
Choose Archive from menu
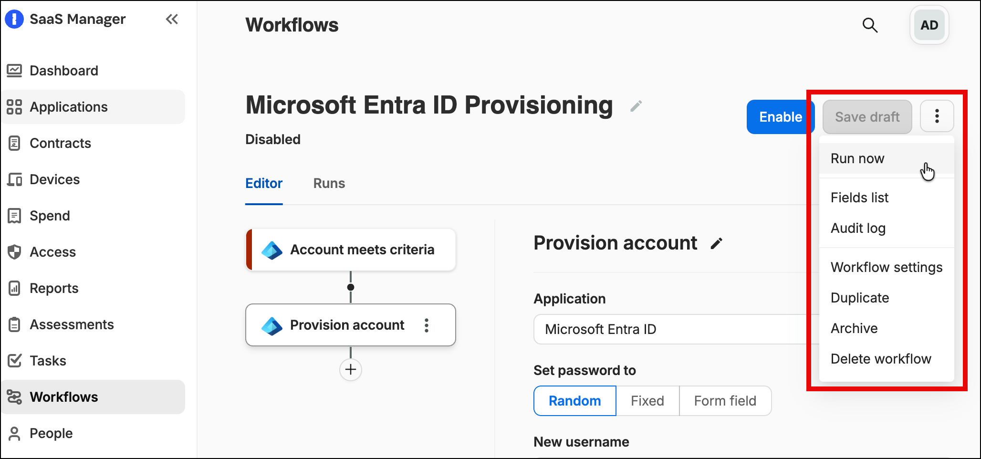pyautogui.click(x=887, y=328)
